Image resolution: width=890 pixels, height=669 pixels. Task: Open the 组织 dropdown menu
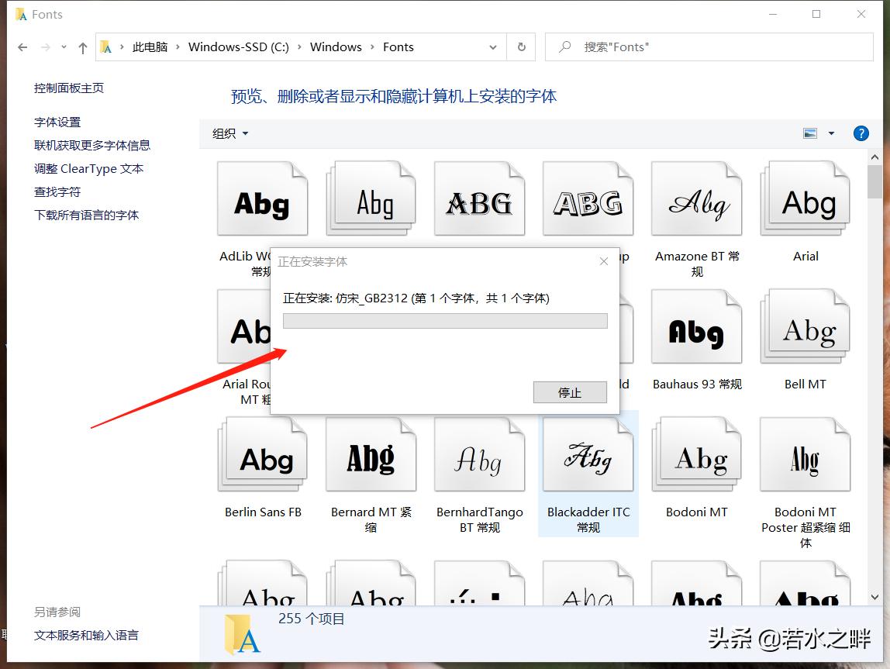(x=229, y=133)
